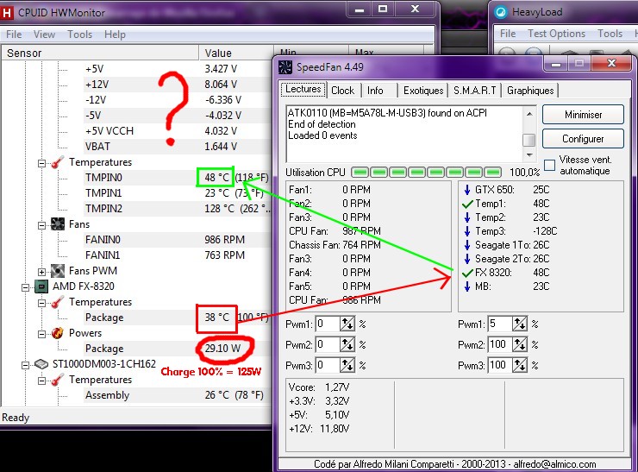Click log scrollbar up arrow
The width and height of the screenshot is (638, 472).
click(529, 114)
